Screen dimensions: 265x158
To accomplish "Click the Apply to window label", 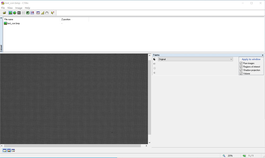I will pyautogui.click(x=251, y=59).
